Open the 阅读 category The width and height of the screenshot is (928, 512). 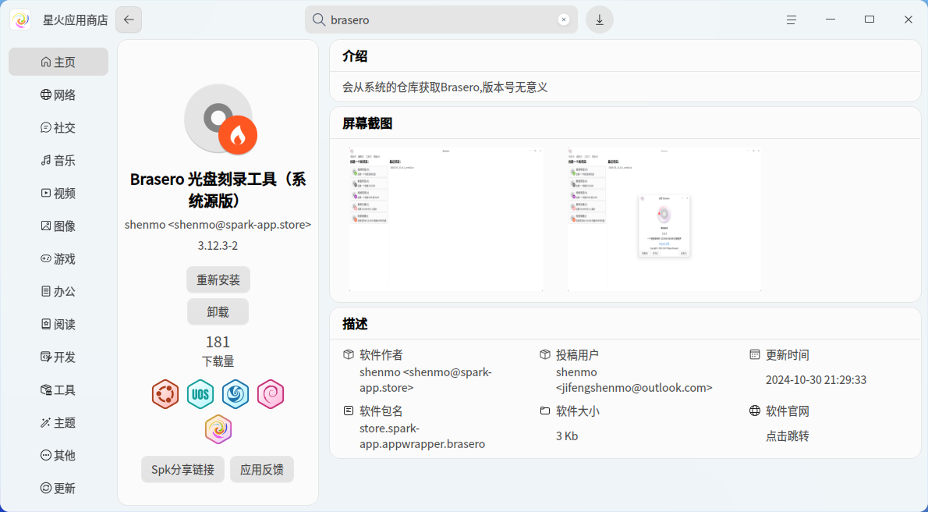58,324
